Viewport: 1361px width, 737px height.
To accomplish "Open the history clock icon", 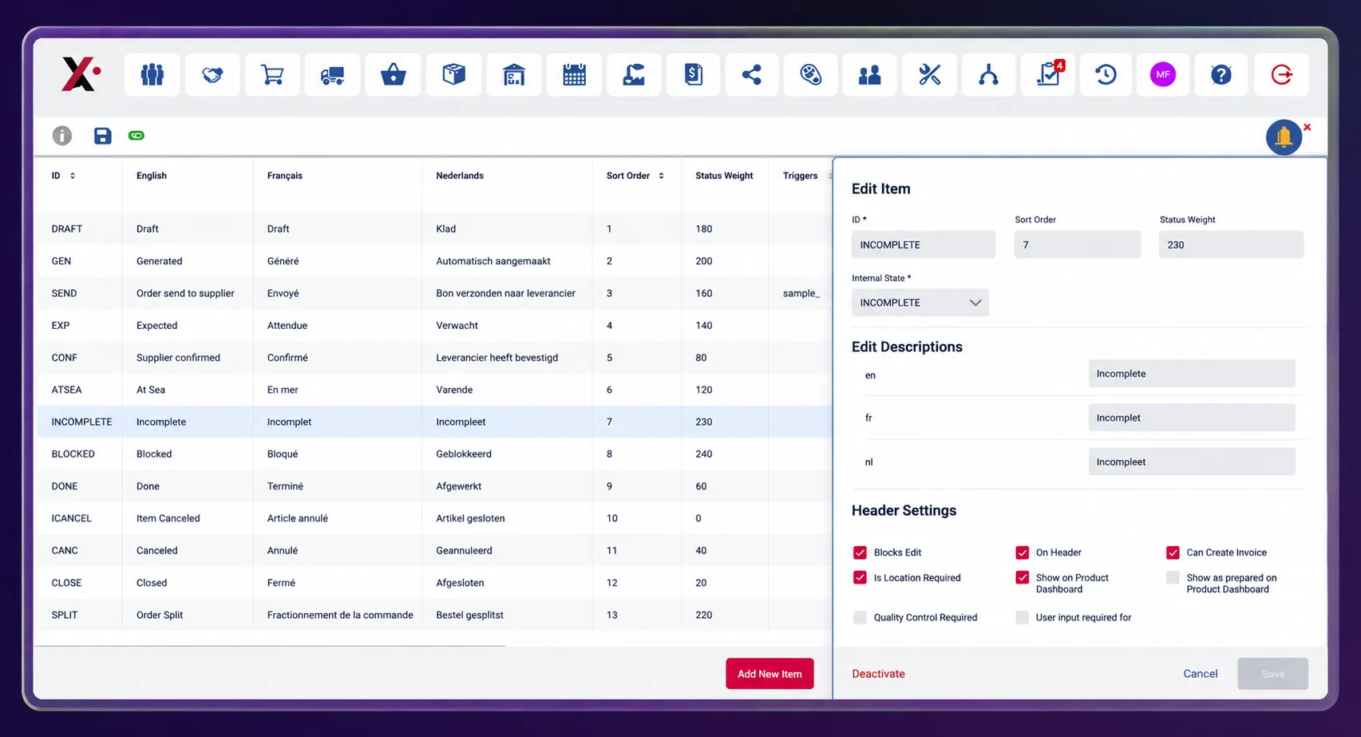I will pos(1106,75).
